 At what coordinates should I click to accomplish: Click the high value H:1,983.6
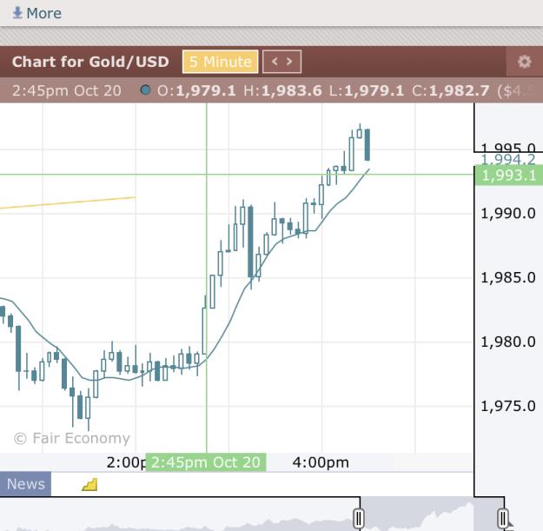click(282, 90)
